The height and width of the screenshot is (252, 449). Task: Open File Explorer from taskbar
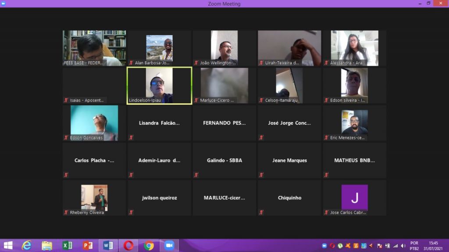tap(47, 245)
